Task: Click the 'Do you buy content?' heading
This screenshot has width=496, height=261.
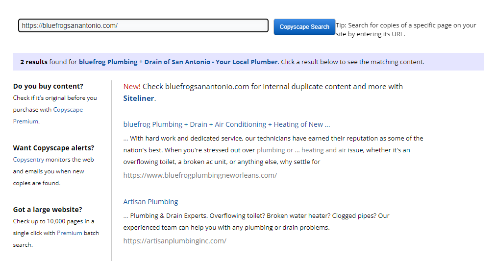Action: 48,86
